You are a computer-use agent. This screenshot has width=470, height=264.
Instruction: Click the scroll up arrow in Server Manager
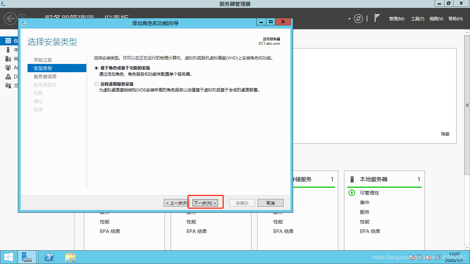click(x=467, y=32)
